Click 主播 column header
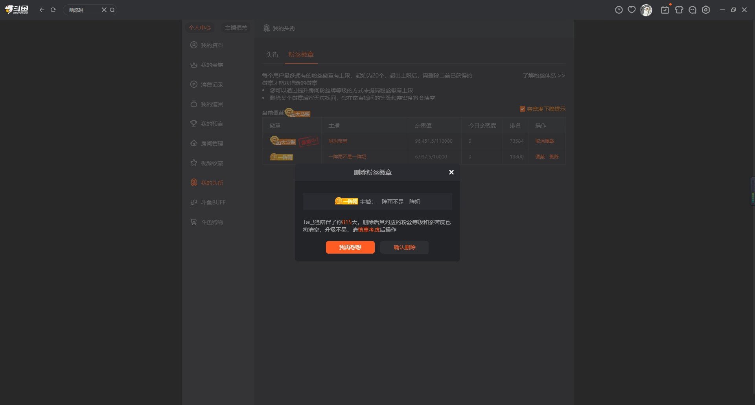 (334, 125)
